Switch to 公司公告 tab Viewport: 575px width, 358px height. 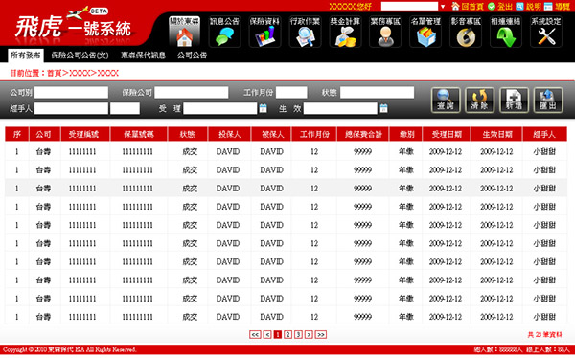tap(193, 56)
